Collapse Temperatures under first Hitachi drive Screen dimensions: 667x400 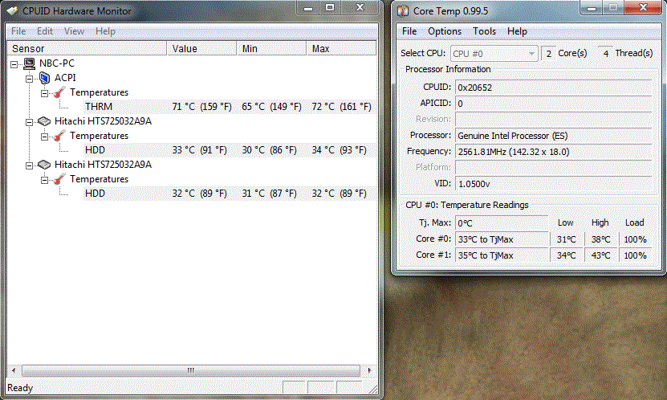coord(45,137)
